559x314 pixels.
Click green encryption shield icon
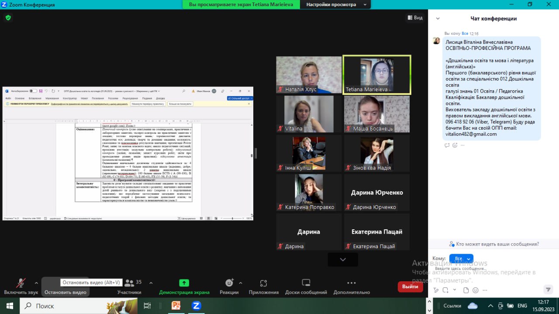[8, 17]
